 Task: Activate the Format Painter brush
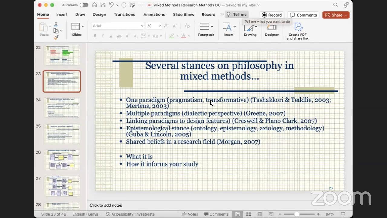click(x=56, y=37)
